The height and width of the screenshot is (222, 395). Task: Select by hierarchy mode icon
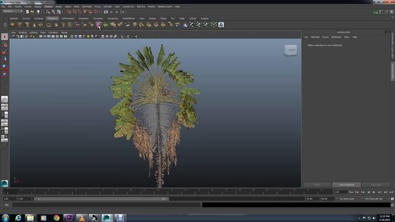(x=48, y=12)
